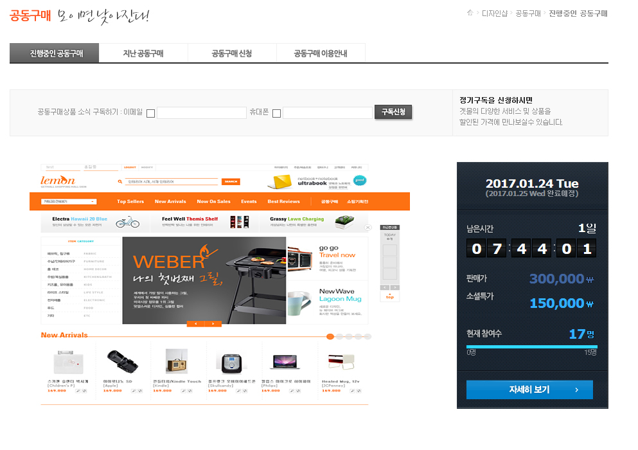The height and width of the screenshot is (450, 638).
Task: Check the 휴대폰 subscription checkbox
Action: (x=276, y=114)
